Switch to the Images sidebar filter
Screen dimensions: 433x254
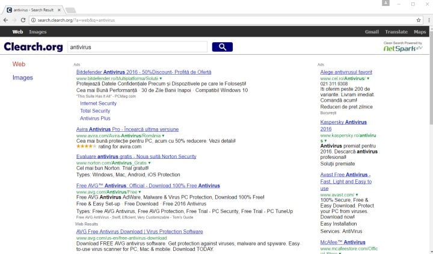(23, 78)
